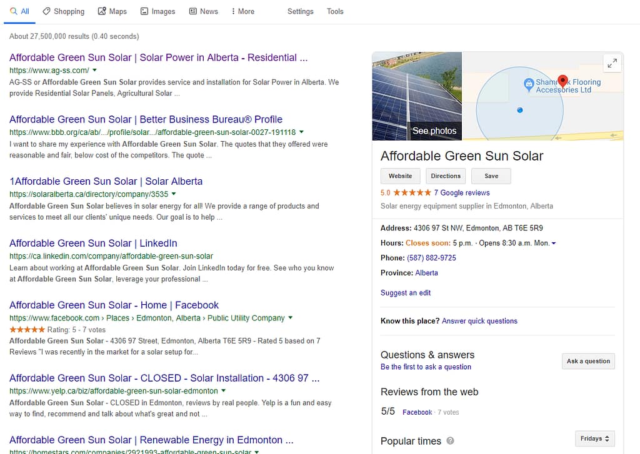Click the red map location pin
The height and width of the screenshot is (454, 640).
tap(562, 81)
